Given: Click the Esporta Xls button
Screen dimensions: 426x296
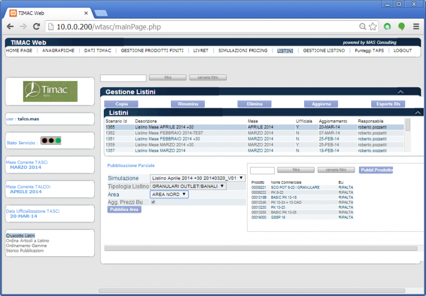Looking at the screenshot, I should pos(389,104).
